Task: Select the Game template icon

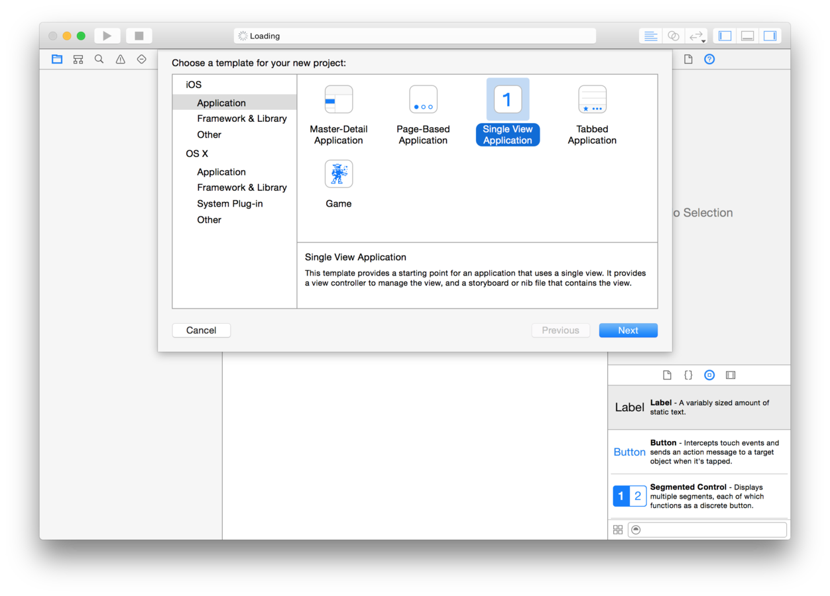Action: 339,174
